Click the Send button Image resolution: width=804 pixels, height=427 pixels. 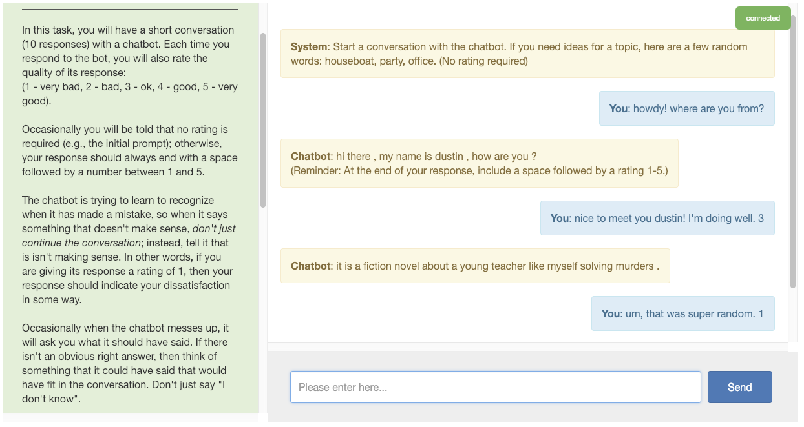739,387
